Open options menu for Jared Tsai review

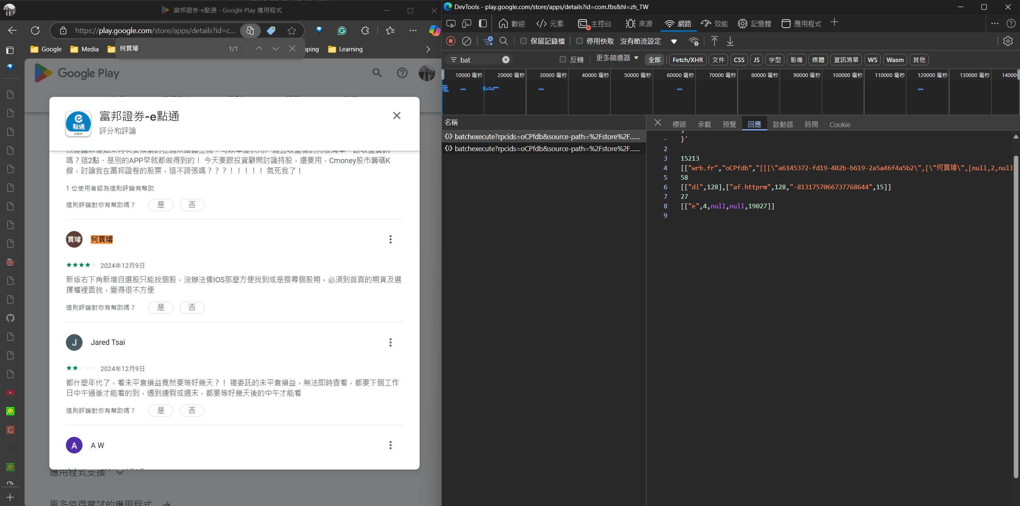tap(390, 342)
